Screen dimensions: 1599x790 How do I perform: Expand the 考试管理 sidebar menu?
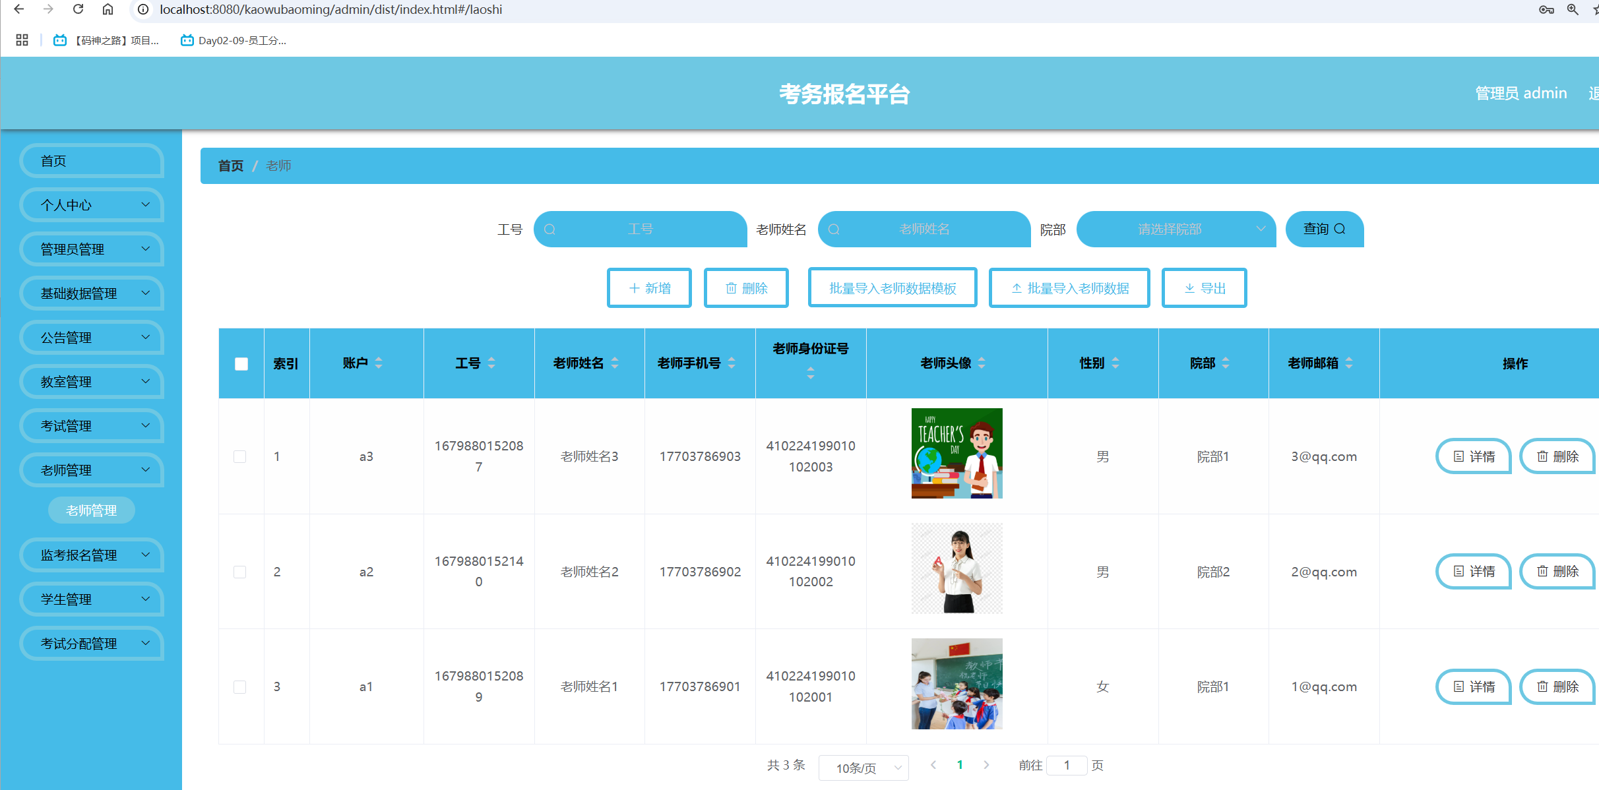click(x=92, y=426)
